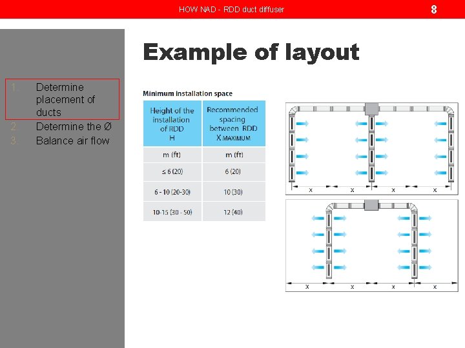Click the '6 - 10 (20-30)' table cell
Screen dimensions: 465x348
[172, 192]
